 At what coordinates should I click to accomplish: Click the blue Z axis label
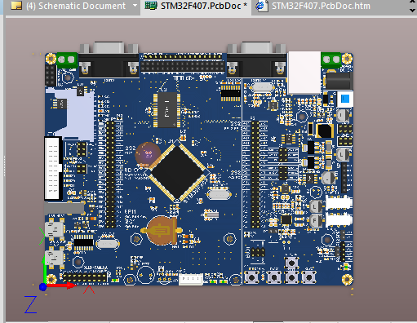(31, 305)
